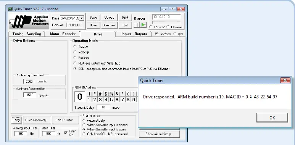Select RS-485 address double-quote character
This screenshot has width=295, height=145.
pyautogui.click(x=95, y=94)
